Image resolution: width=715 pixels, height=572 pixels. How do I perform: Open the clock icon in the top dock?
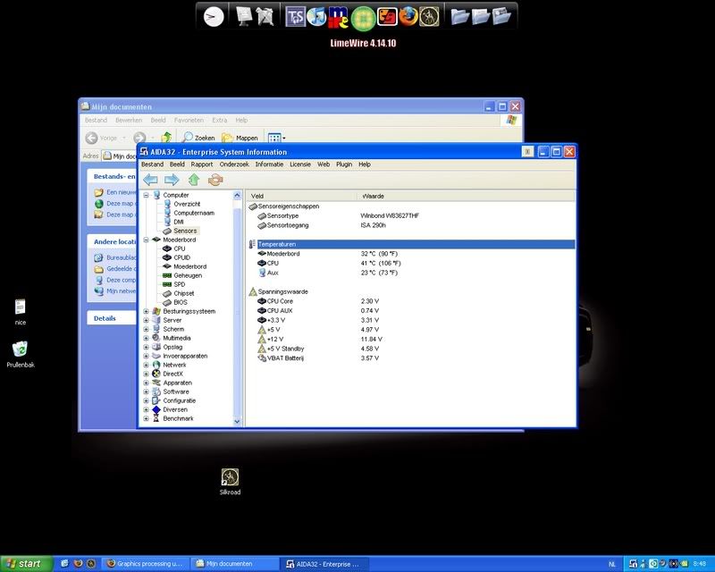(214, 17)
